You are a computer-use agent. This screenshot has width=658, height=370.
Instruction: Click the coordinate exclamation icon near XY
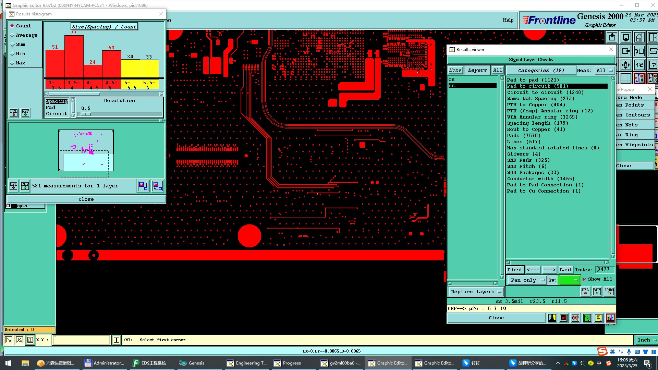[117, 340]
